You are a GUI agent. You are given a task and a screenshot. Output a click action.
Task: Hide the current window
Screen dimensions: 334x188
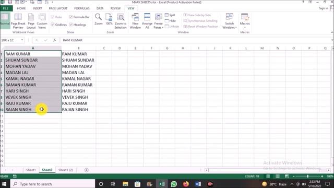170,21
